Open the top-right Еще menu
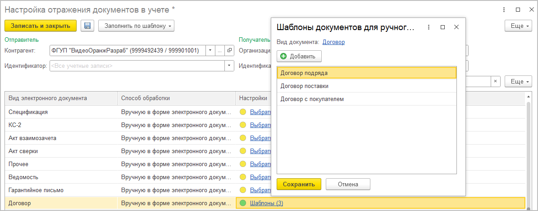 tap(518, 26)
